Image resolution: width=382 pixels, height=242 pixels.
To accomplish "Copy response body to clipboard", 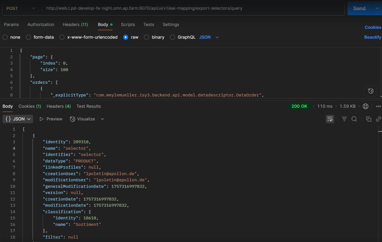I will pos(368,119).
